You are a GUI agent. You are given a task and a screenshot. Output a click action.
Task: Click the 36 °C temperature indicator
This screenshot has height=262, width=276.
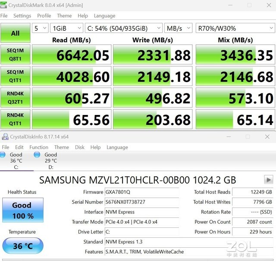pos(23,246)
